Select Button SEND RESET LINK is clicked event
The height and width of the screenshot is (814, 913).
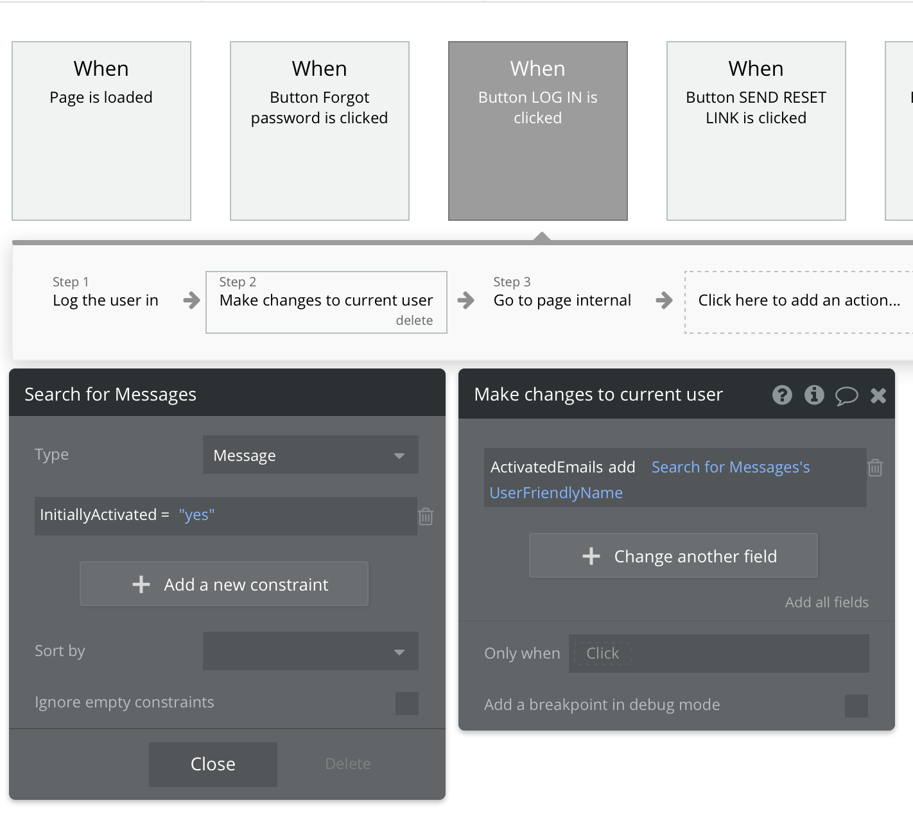point(756,131)
